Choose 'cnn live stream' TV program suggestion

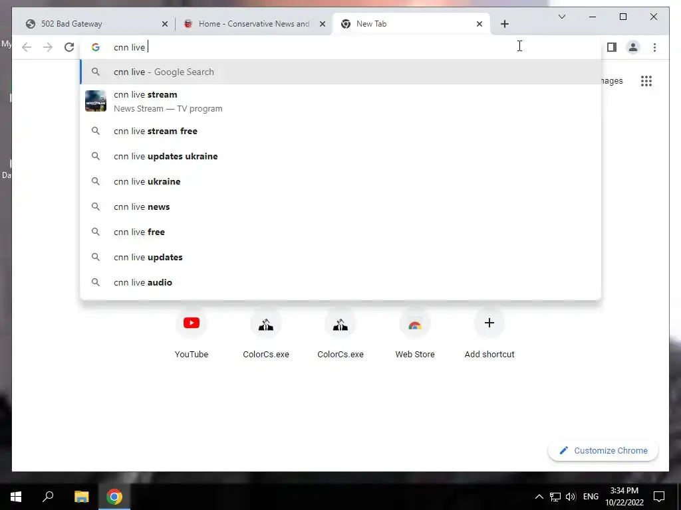pos(341,102)
